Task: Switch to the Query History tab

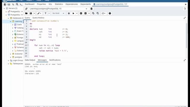Action: 38,18
